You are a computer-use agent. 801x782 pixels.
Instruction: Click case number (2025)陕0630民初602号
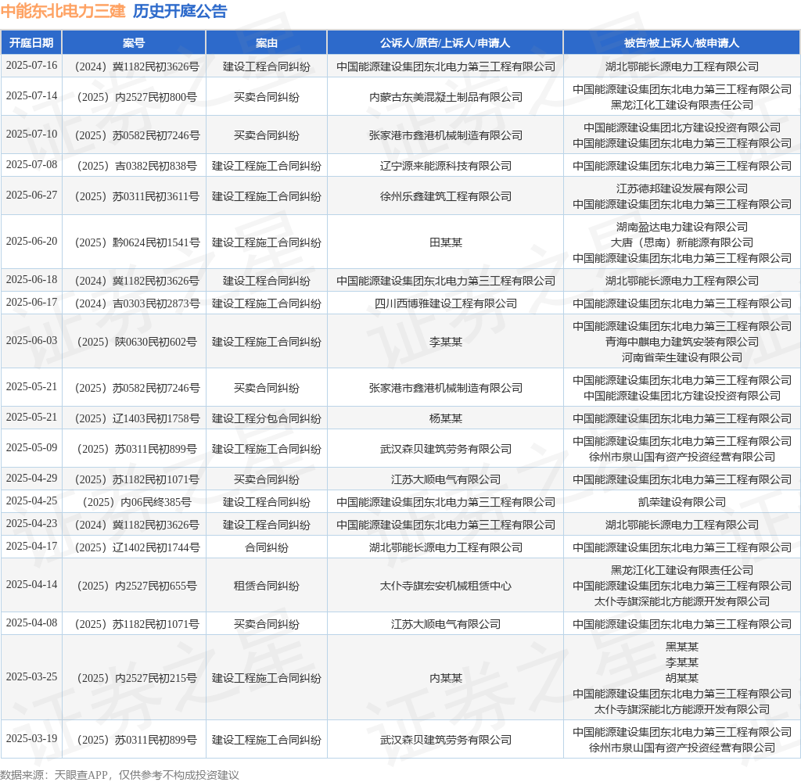136,342
